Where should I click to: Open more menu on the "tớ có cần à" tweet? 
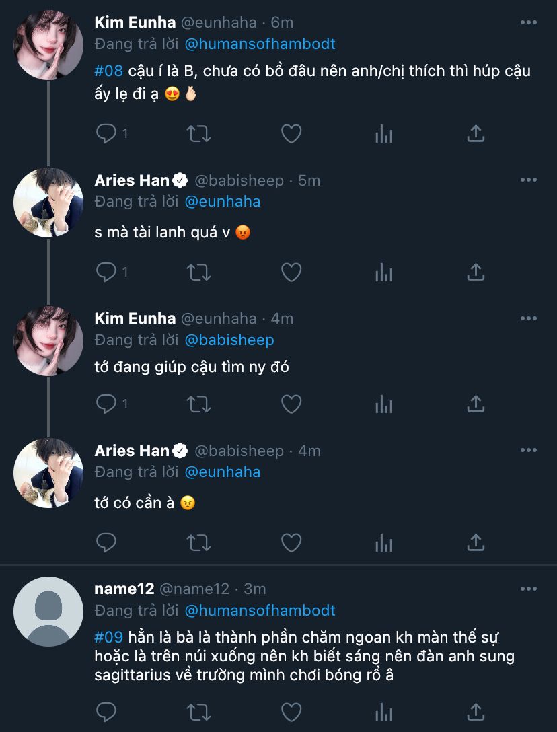click(529, 450)
